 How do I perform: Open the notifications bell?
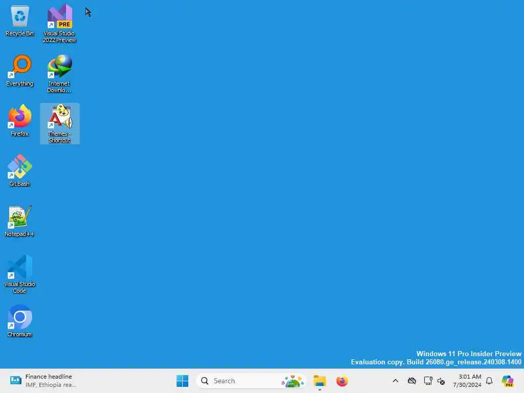pyautogui.click(x=489, y=381)
